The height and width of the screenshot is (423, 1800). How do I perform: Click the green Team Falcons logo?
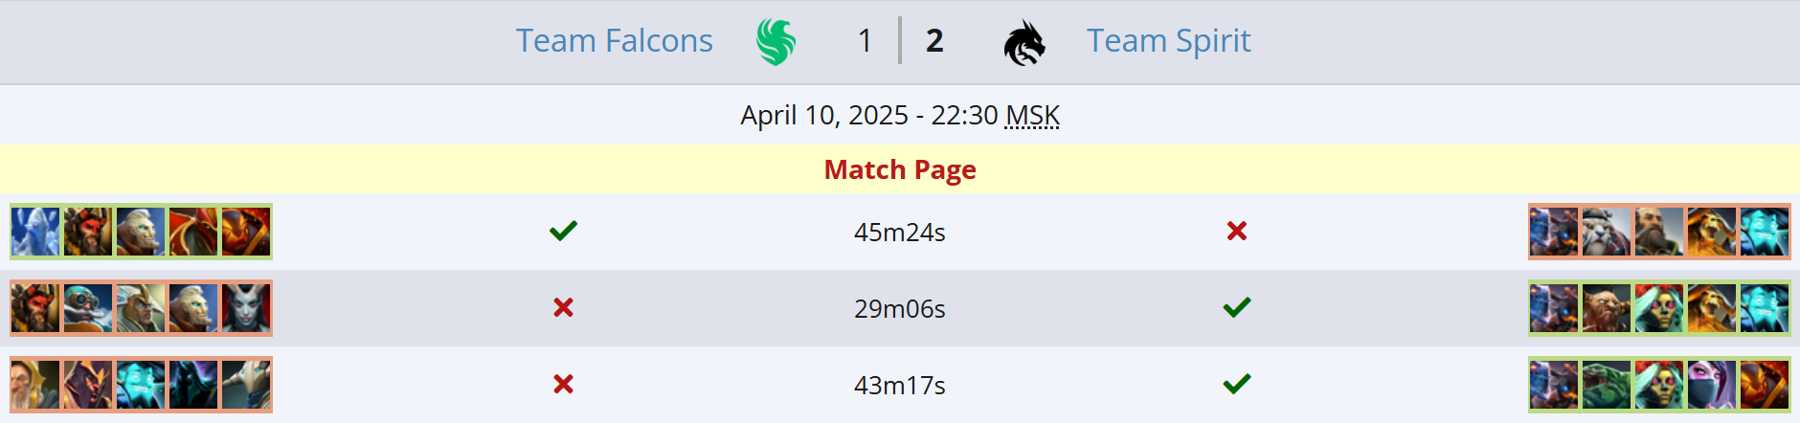[776, 42]
